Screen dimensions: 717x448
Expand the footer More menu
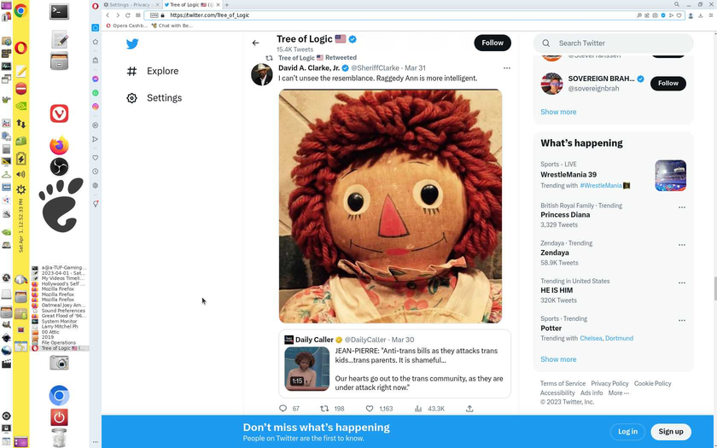618,393
